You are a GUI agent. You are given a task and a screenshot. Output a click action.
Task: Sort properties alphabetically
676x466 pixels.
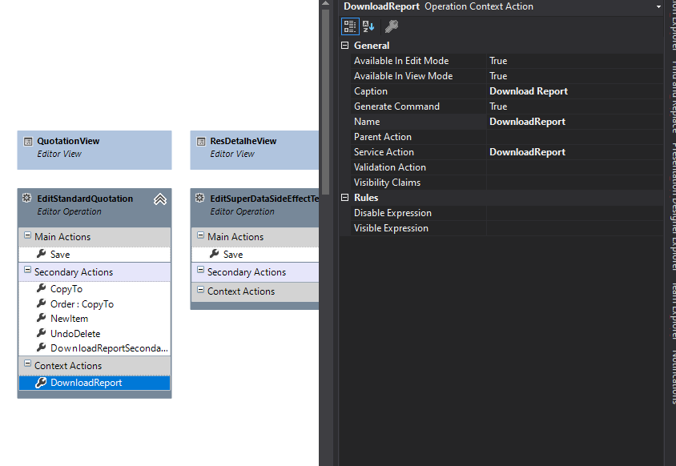coord(368,26)
